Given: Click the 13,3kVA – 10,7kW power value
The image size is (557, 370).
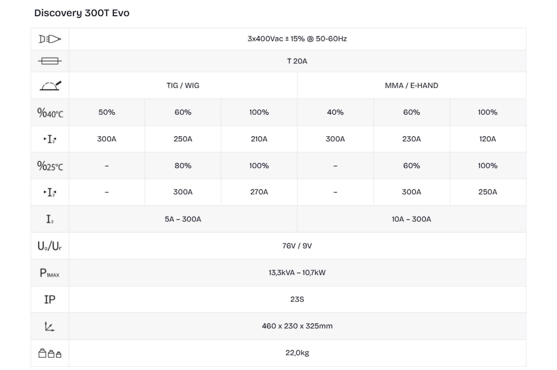Looking at the screenshot, I should pyautogui.click(x=297, y=273).
